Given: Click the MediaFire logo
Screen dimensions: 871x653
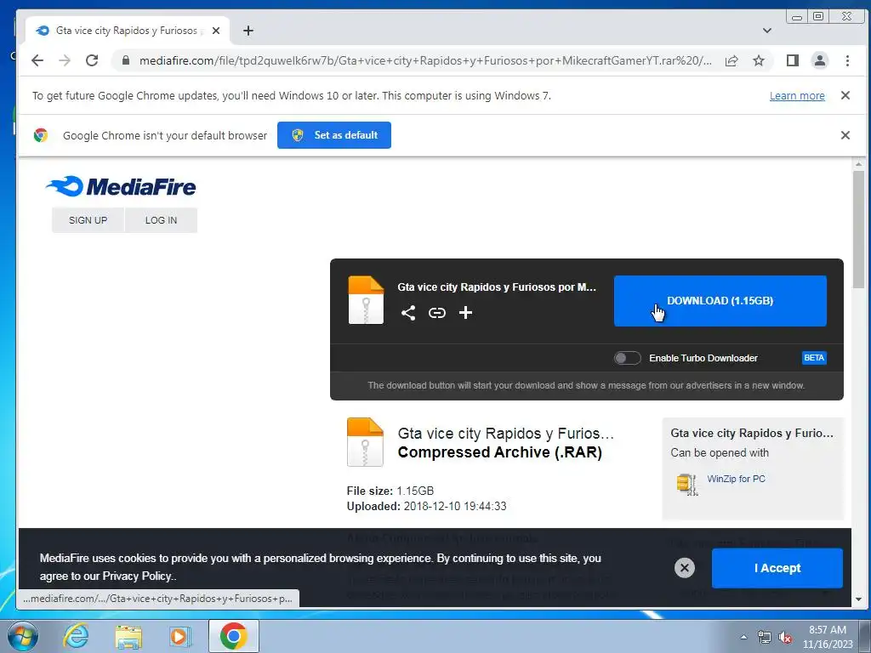Looking at the screenshot, I should pyautogui.click(x=121, y=186).
